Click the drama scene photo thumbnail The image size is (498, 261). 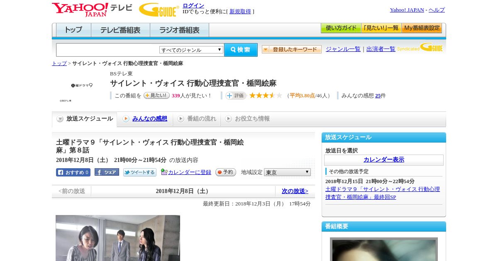[118, 238]
